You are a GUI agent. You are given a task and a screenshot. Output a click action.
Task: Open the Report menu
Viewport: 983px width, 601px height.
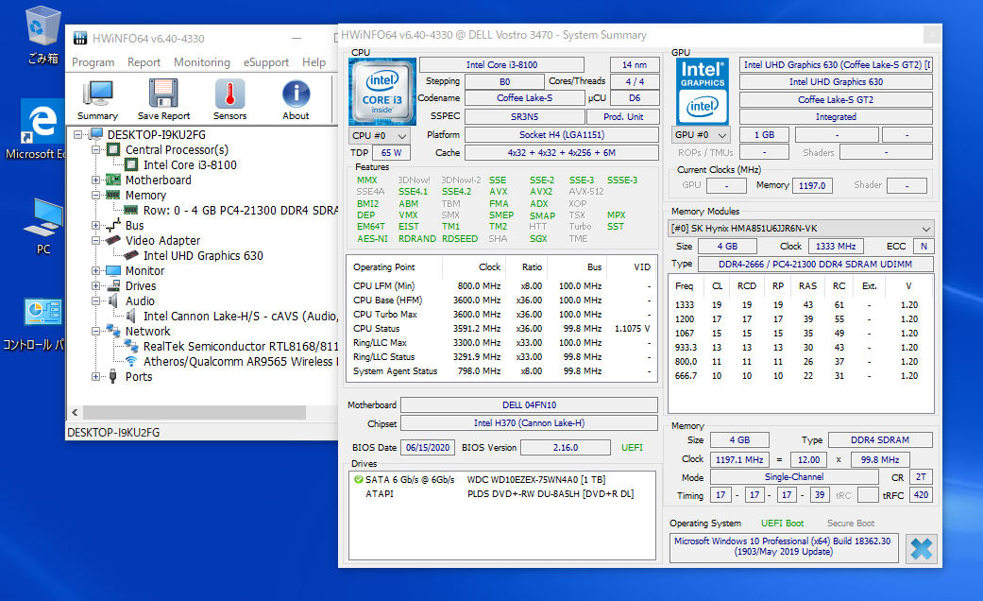click(x=144, y=62)
